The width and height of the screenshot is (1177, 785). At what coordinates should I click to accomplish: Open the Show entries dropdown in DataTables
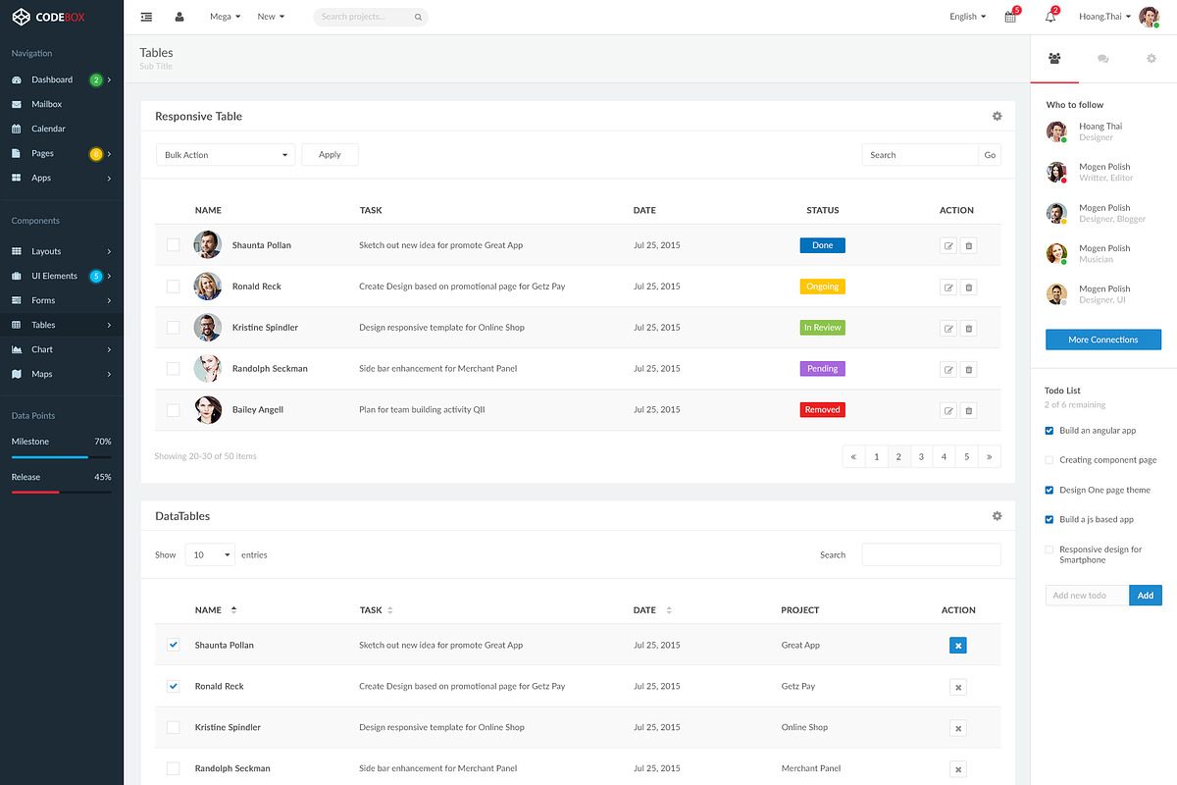pyautogui.click(x=209, y=554)
